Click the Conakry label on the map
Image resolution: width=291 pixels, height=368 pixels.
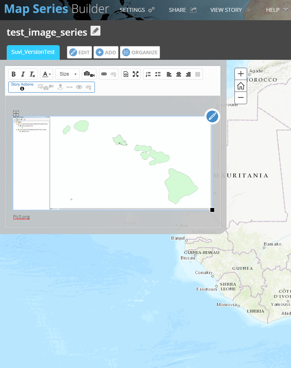[204, 273]
